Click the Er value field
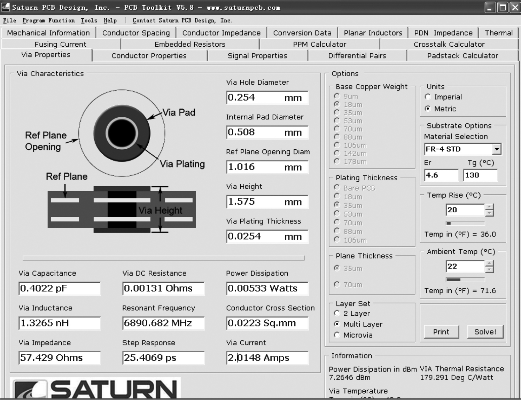 [x=441, y=175]
